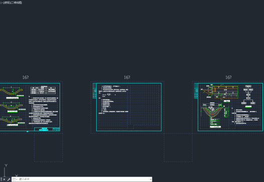Select the 16? label above the flowchart sheet
264x182 pixels.
click(228, 77)
